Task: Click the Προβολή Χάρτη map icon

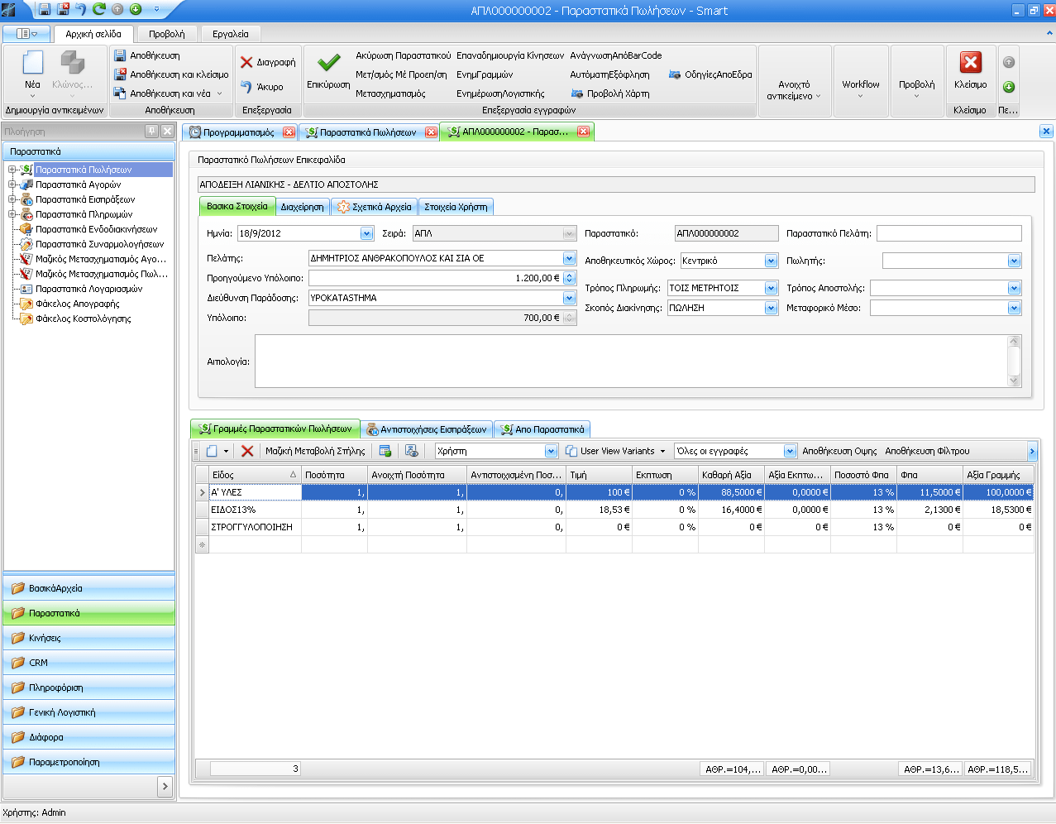Action: 577,93
